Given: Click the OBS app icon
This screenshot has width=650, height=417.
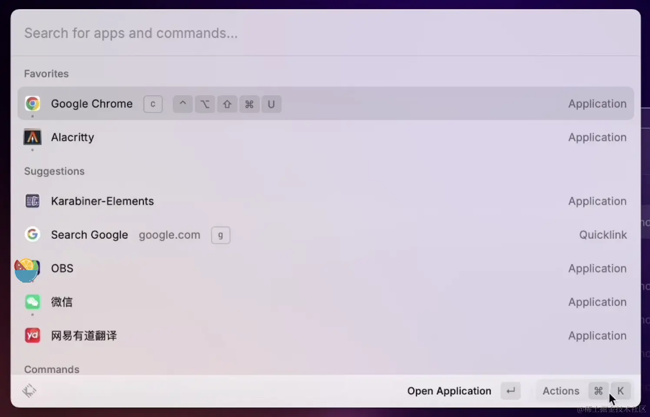Looking at the screenshot, I should click(x=27, y=269).
